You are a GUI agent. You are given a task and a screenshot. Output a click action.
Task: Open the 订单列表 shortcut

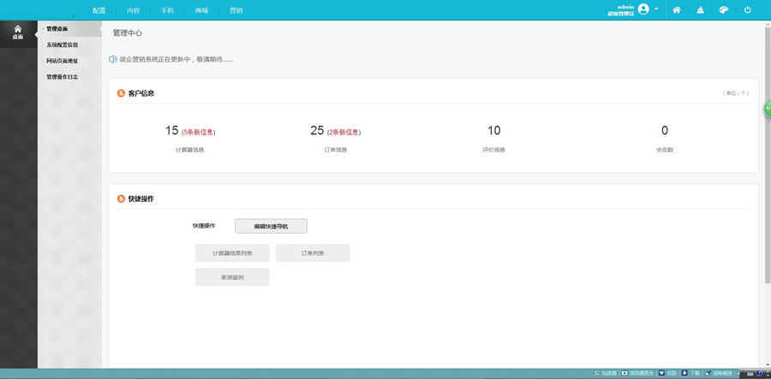pyautogui.click(x=313, y=253)
